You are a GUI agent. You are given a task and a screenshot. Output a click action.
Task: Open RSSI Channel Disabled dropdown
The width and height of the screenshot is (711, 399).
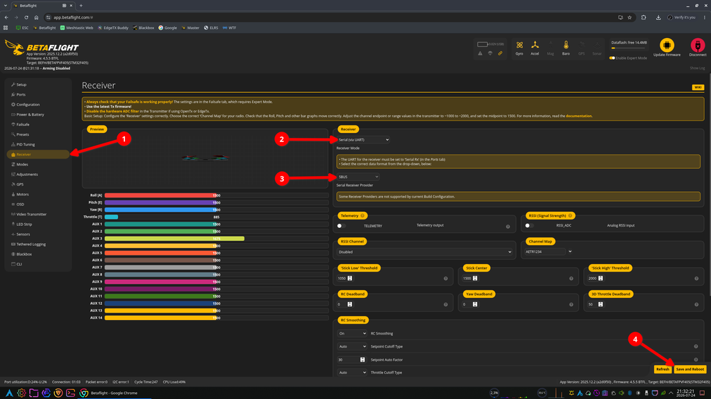click(425, 252)
